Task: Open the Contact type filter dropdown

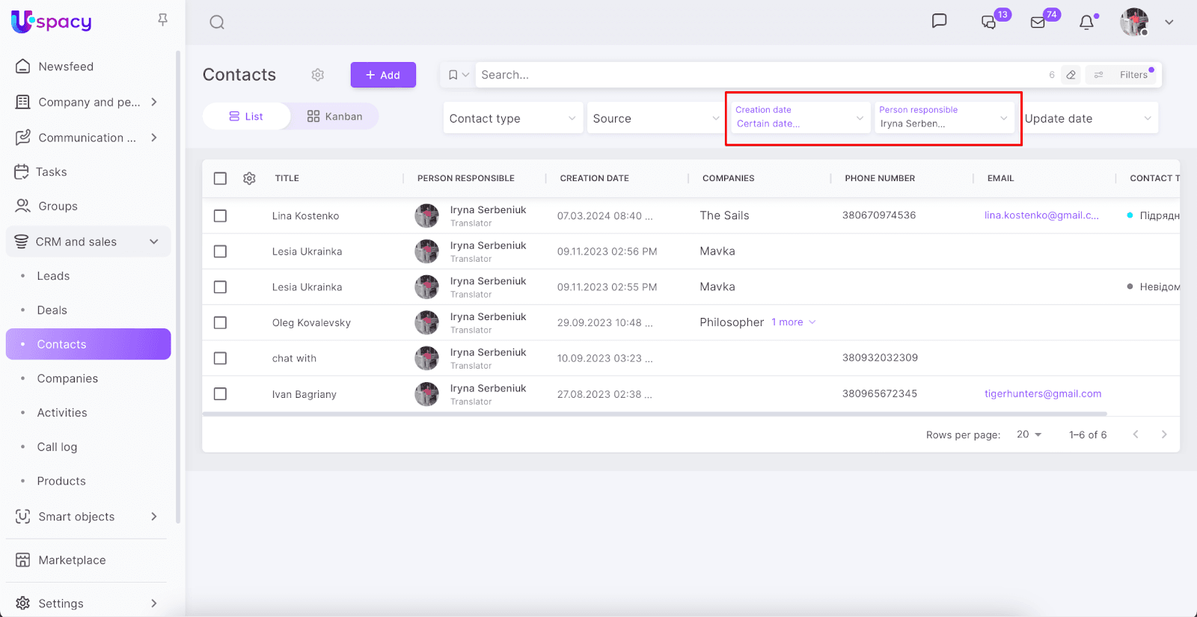Action: (512, 118)
